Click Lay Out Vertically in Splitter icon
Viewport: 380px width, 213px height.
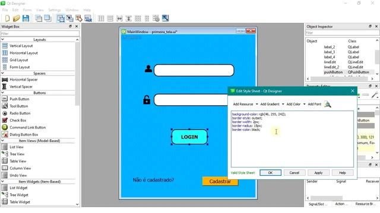pos(128,18)
